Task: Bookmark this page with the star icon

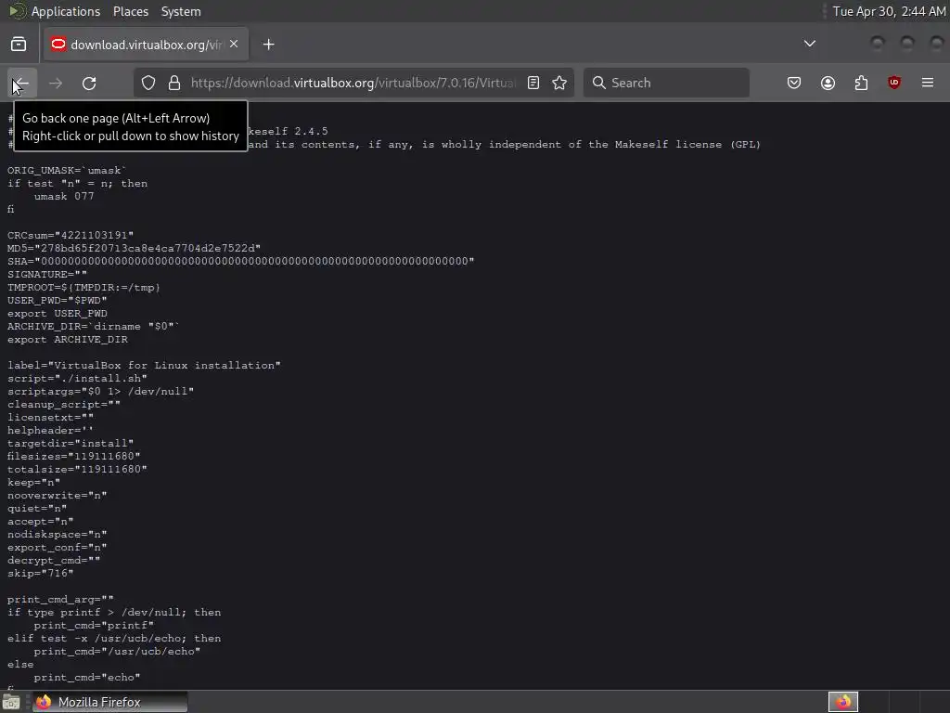Action: point(559,83)
